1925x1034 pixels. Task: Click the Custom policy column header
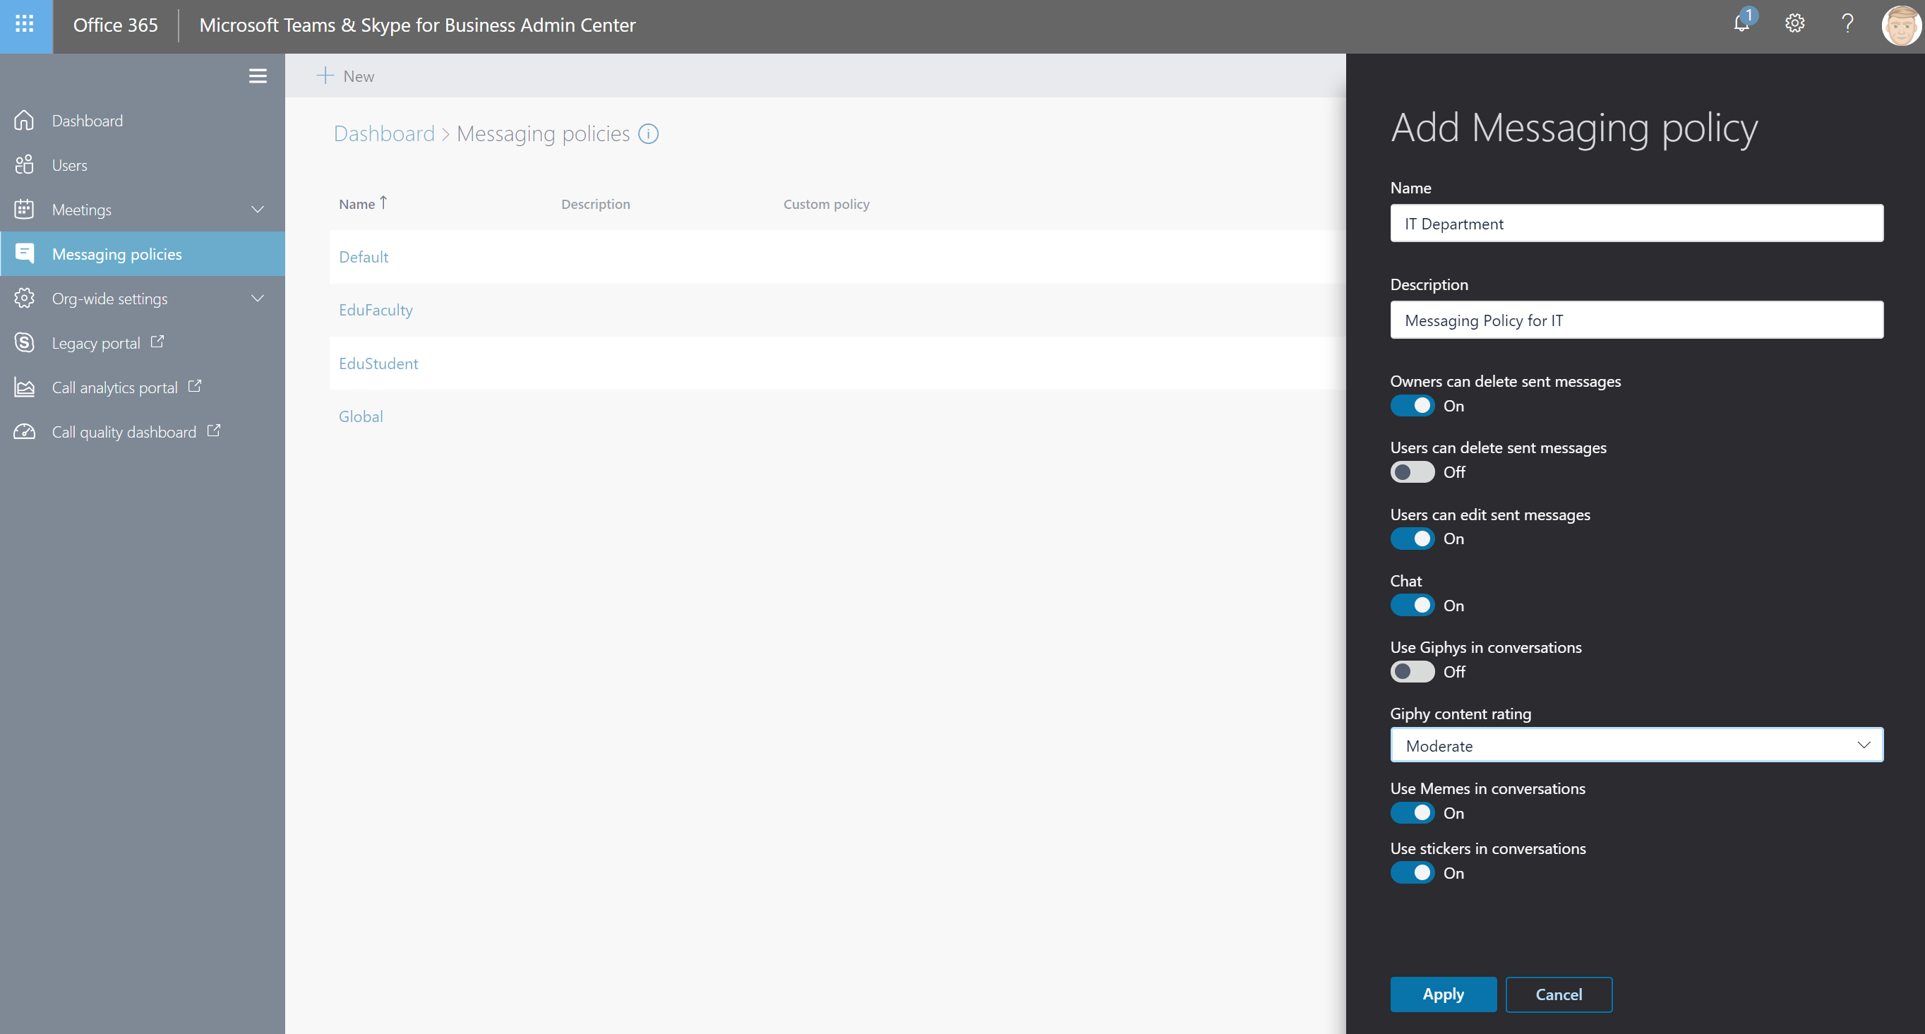click(x=827, y=204)
